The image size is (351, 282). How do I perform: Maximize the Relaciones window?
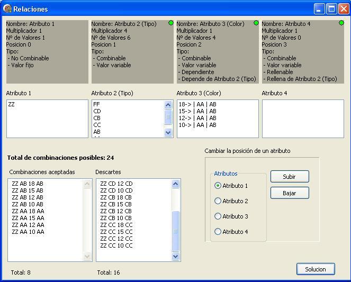(331, 9)
